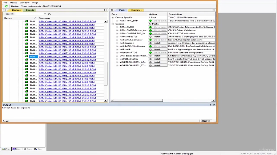This screenshot has height=155, width=277.
Task: Click the device list scroll down arrow
Action: 106,100
